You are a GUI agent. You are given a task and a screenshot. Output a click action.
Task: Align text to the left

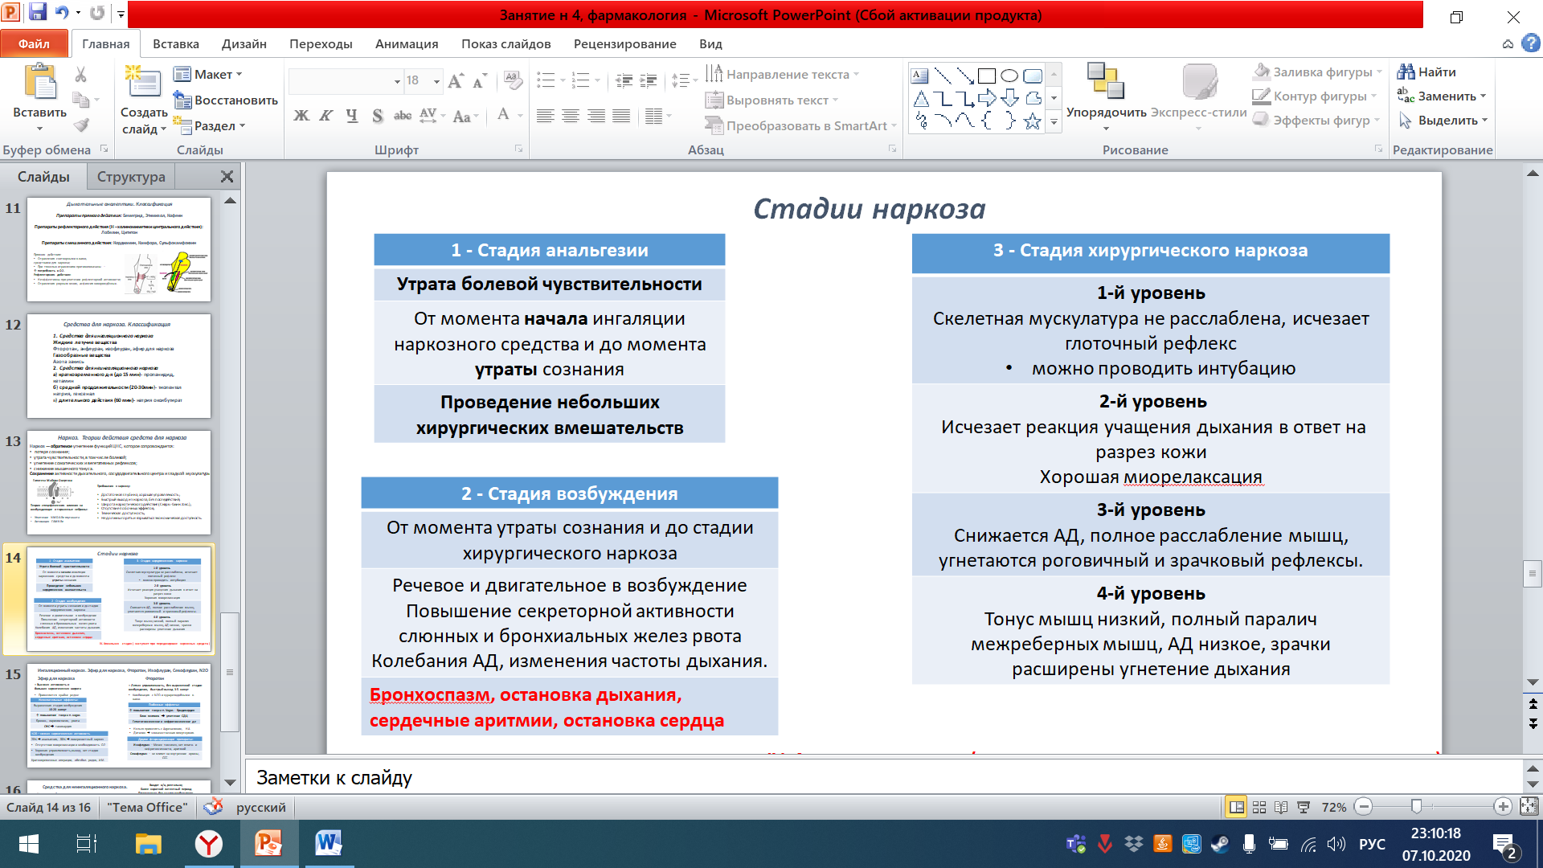546,116
